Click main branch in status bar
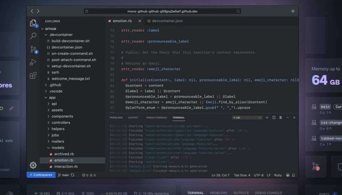Viewport: 342px width, 195px height. [63, 175]
